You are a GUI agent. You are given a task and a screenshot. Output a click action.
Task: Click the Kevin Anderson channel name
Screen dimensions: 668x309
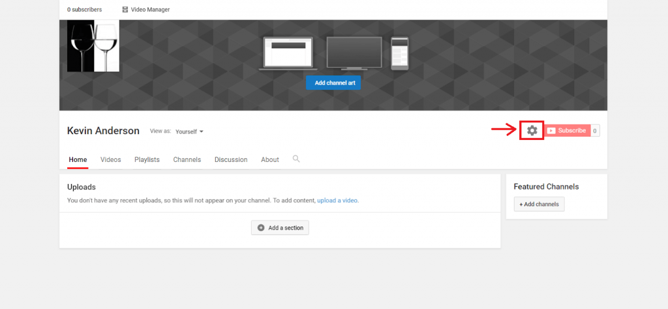(103, 131)
